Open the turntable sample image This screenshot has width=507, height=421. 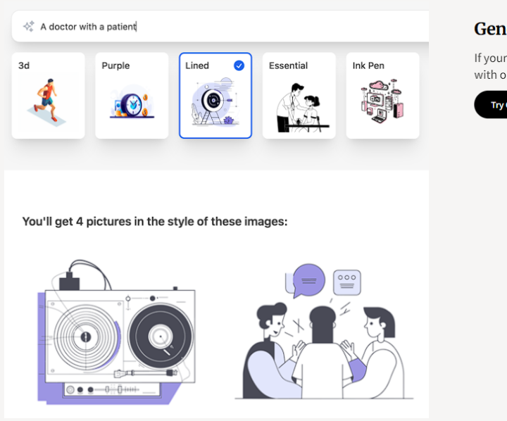coord(115,331)
